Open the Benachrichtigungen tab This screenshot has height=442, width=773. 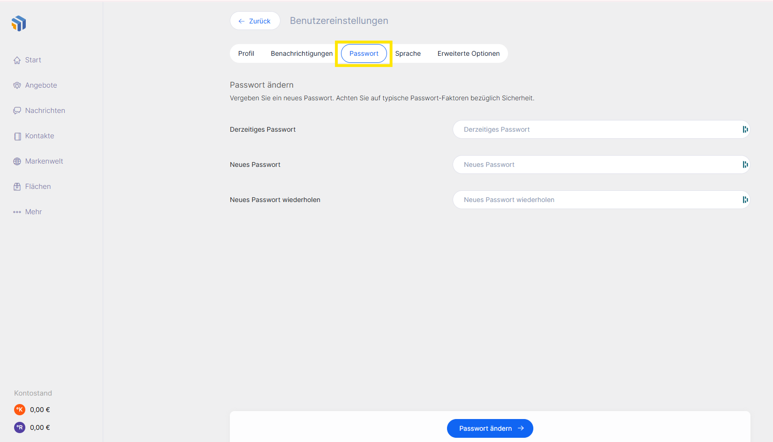click(302, 53)
